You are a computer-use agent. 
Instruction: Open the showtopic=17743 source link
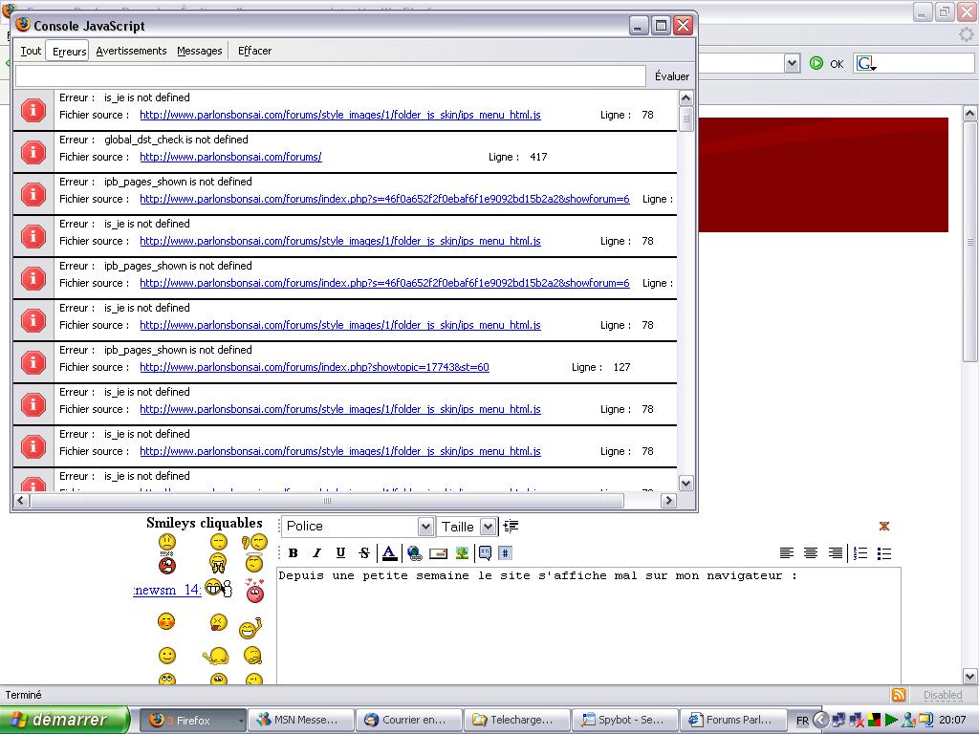click(314, 367)
